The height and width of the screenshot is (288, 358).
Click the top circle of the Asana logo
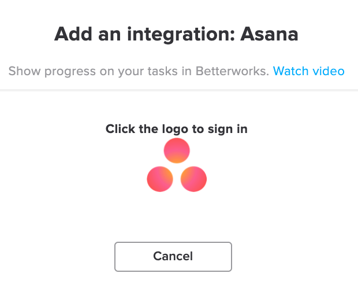(x=177, y=150)
